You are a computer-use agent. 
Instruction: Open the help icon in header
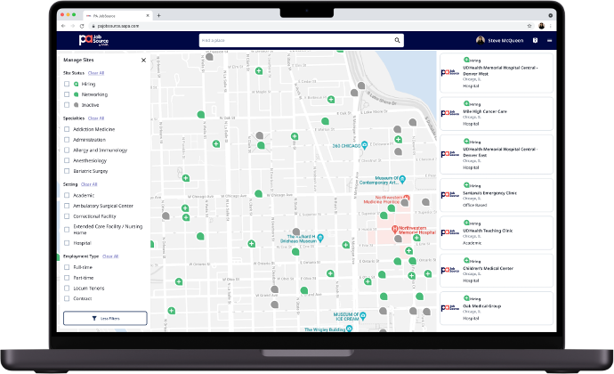535,40
